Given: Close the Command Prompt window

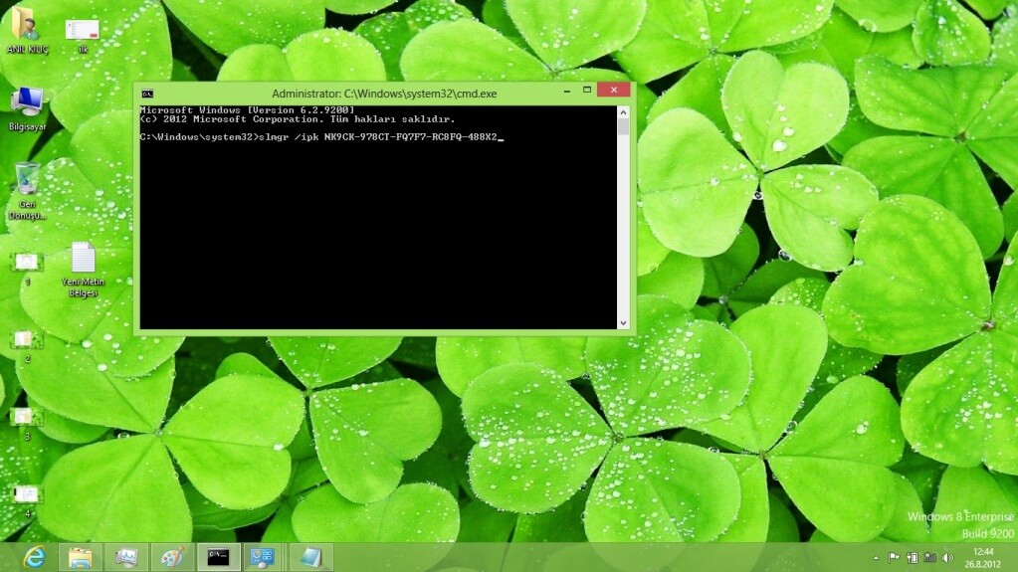Looking at the screenshot, I should [613, 91].
